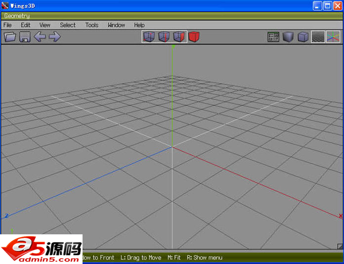This screenshot has height=264, width=344.
Task: Open the Select menu
Action: click(x=68, y=25)
